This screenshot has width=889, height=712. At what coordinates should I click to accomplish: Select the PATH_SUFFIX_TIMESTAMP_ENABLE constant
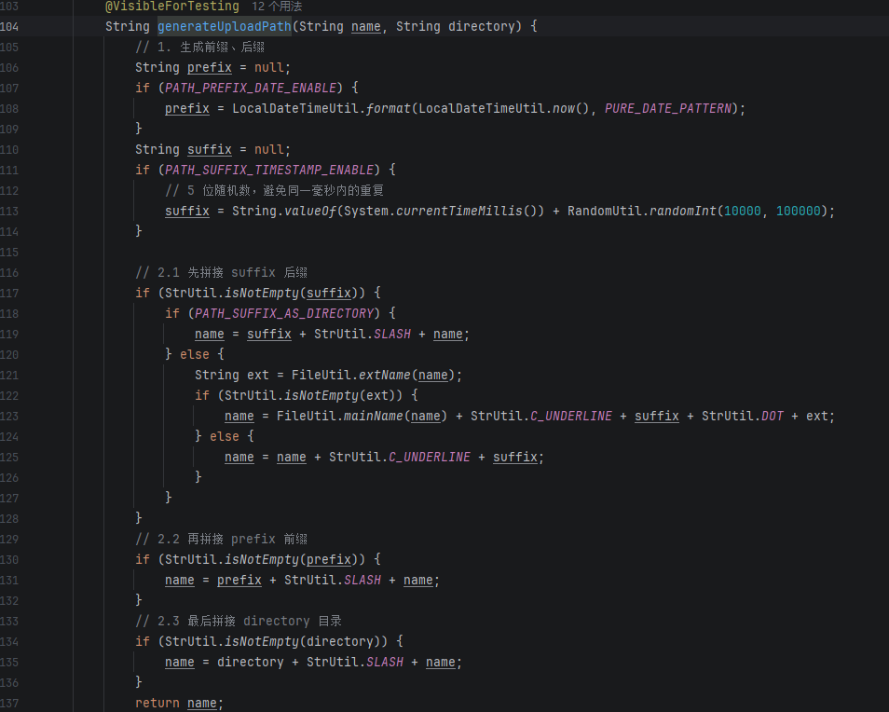[269, 170]
